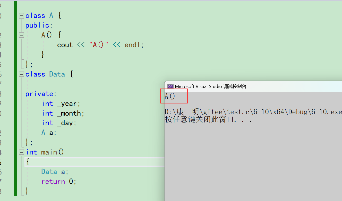This screenshot has width=342, height=201.
Task: Collapse the A() constructor body
Action: pos(21,35)
